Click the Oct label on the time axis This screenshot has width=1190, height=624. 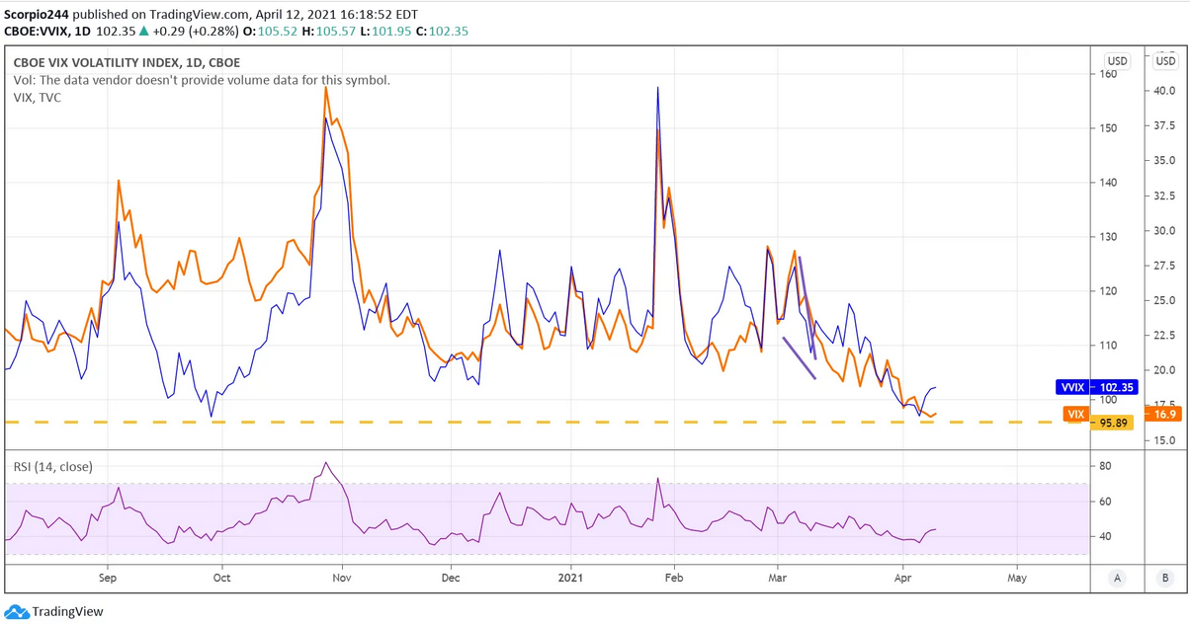pyautogui.click(x=221, y=578)
